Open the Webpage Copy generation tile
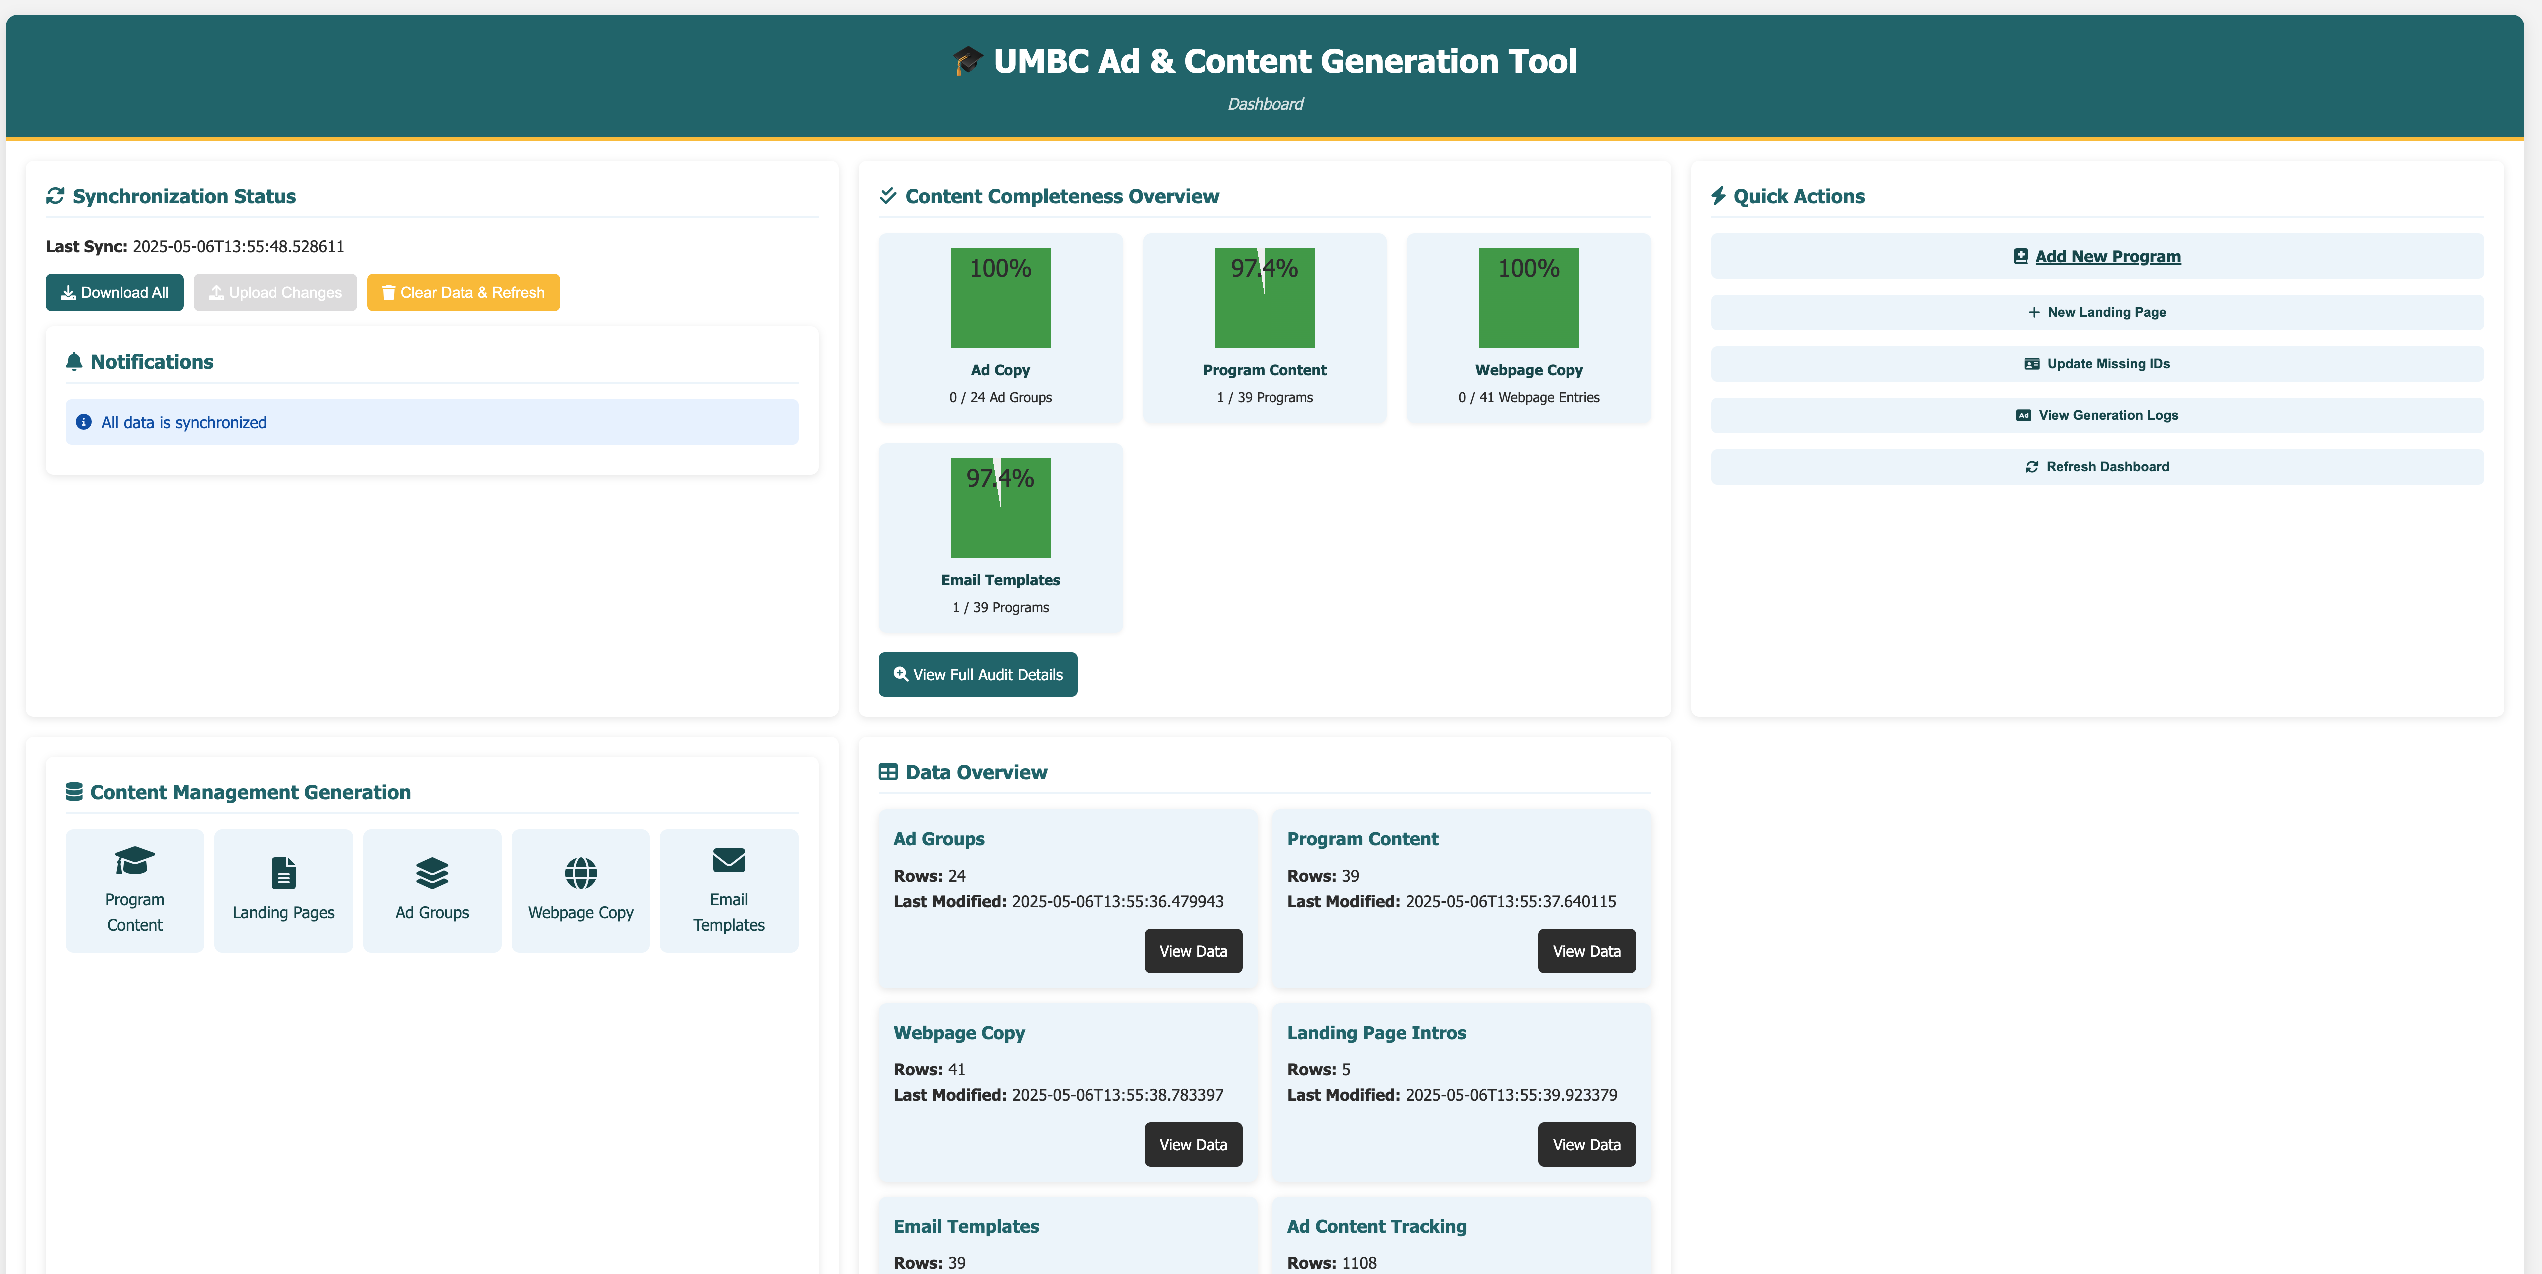Image resolution: width=2542 pixels, height=1274 pixels. [x=580, y=891]
